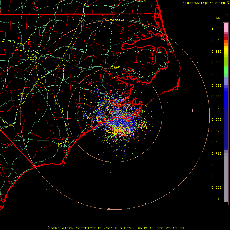Click the pink top segment of color bar

tap(226, 27)
